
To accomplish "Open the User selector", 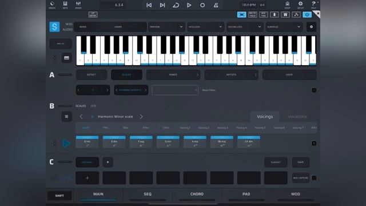I will 289,75.
